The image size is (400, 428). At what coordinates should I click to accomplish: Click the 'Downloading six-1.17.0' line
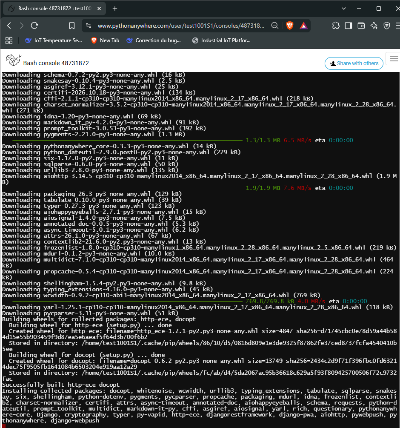point(90,158)
